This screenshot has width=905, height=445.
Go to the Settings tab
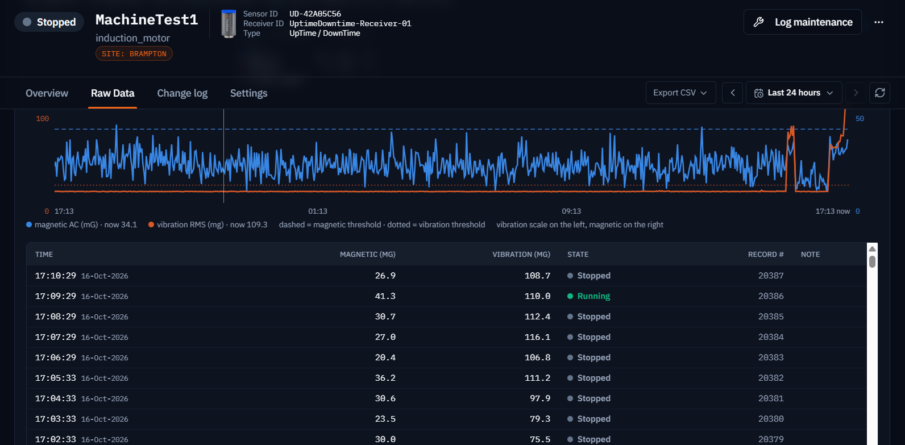click(x=248, y=93)
